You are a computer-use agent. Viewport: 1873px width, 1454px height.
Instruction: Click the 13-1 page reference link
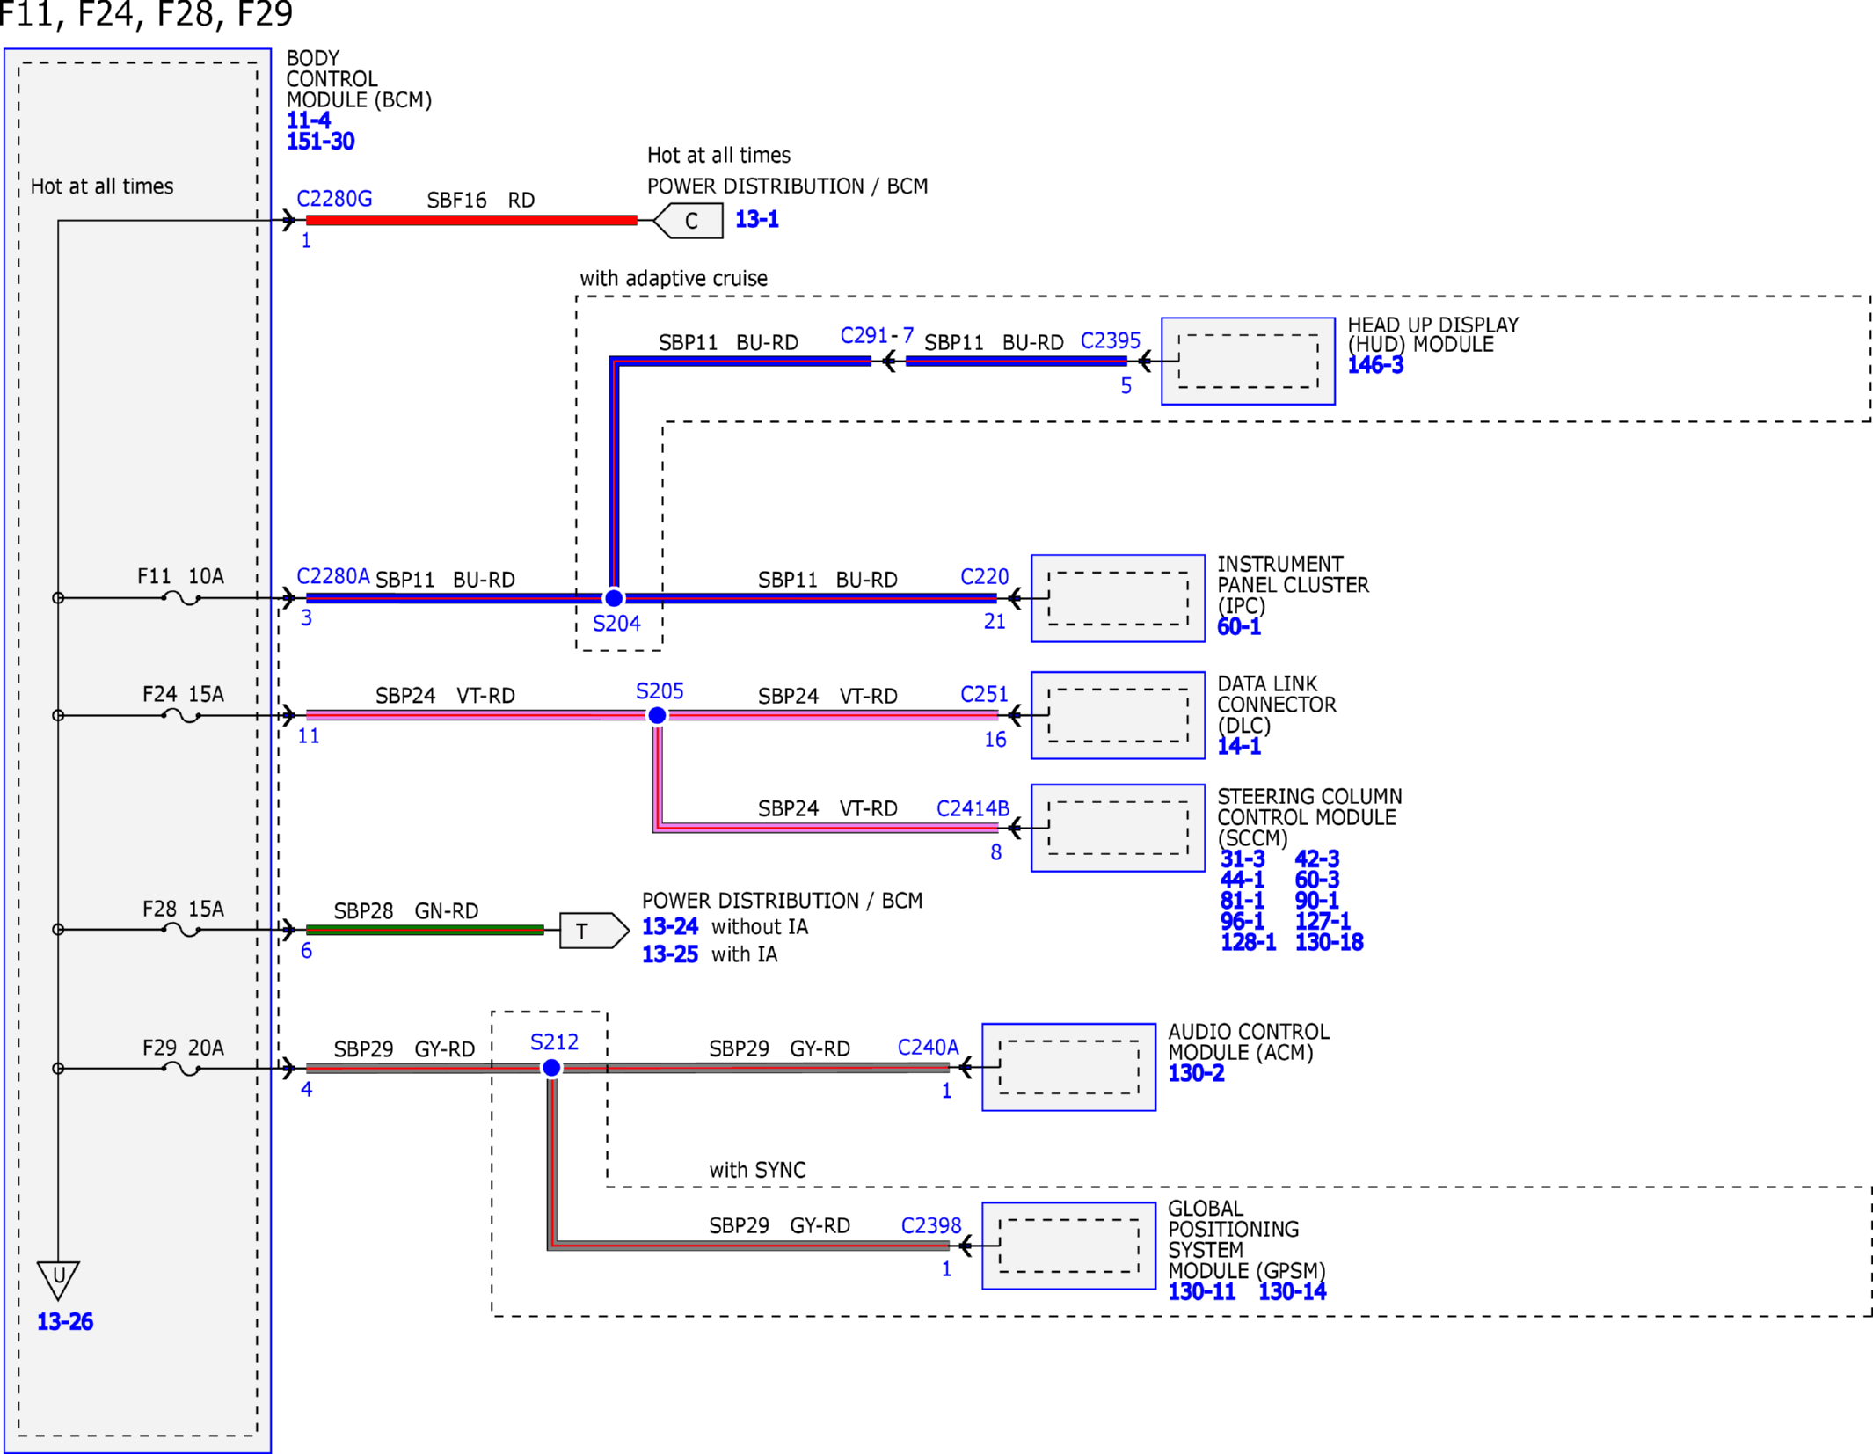(757, 219)
